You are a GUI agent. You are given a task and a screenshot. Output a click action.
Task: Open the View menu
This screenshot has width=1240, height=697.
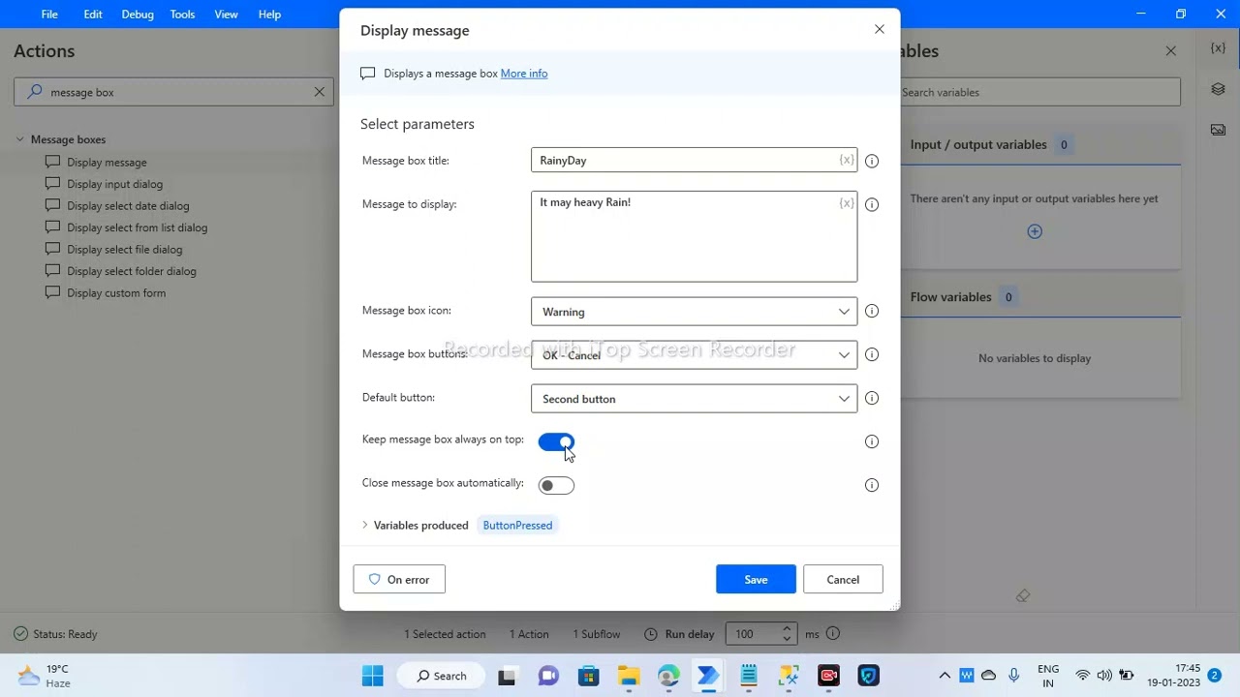click(x=226, y=15)
